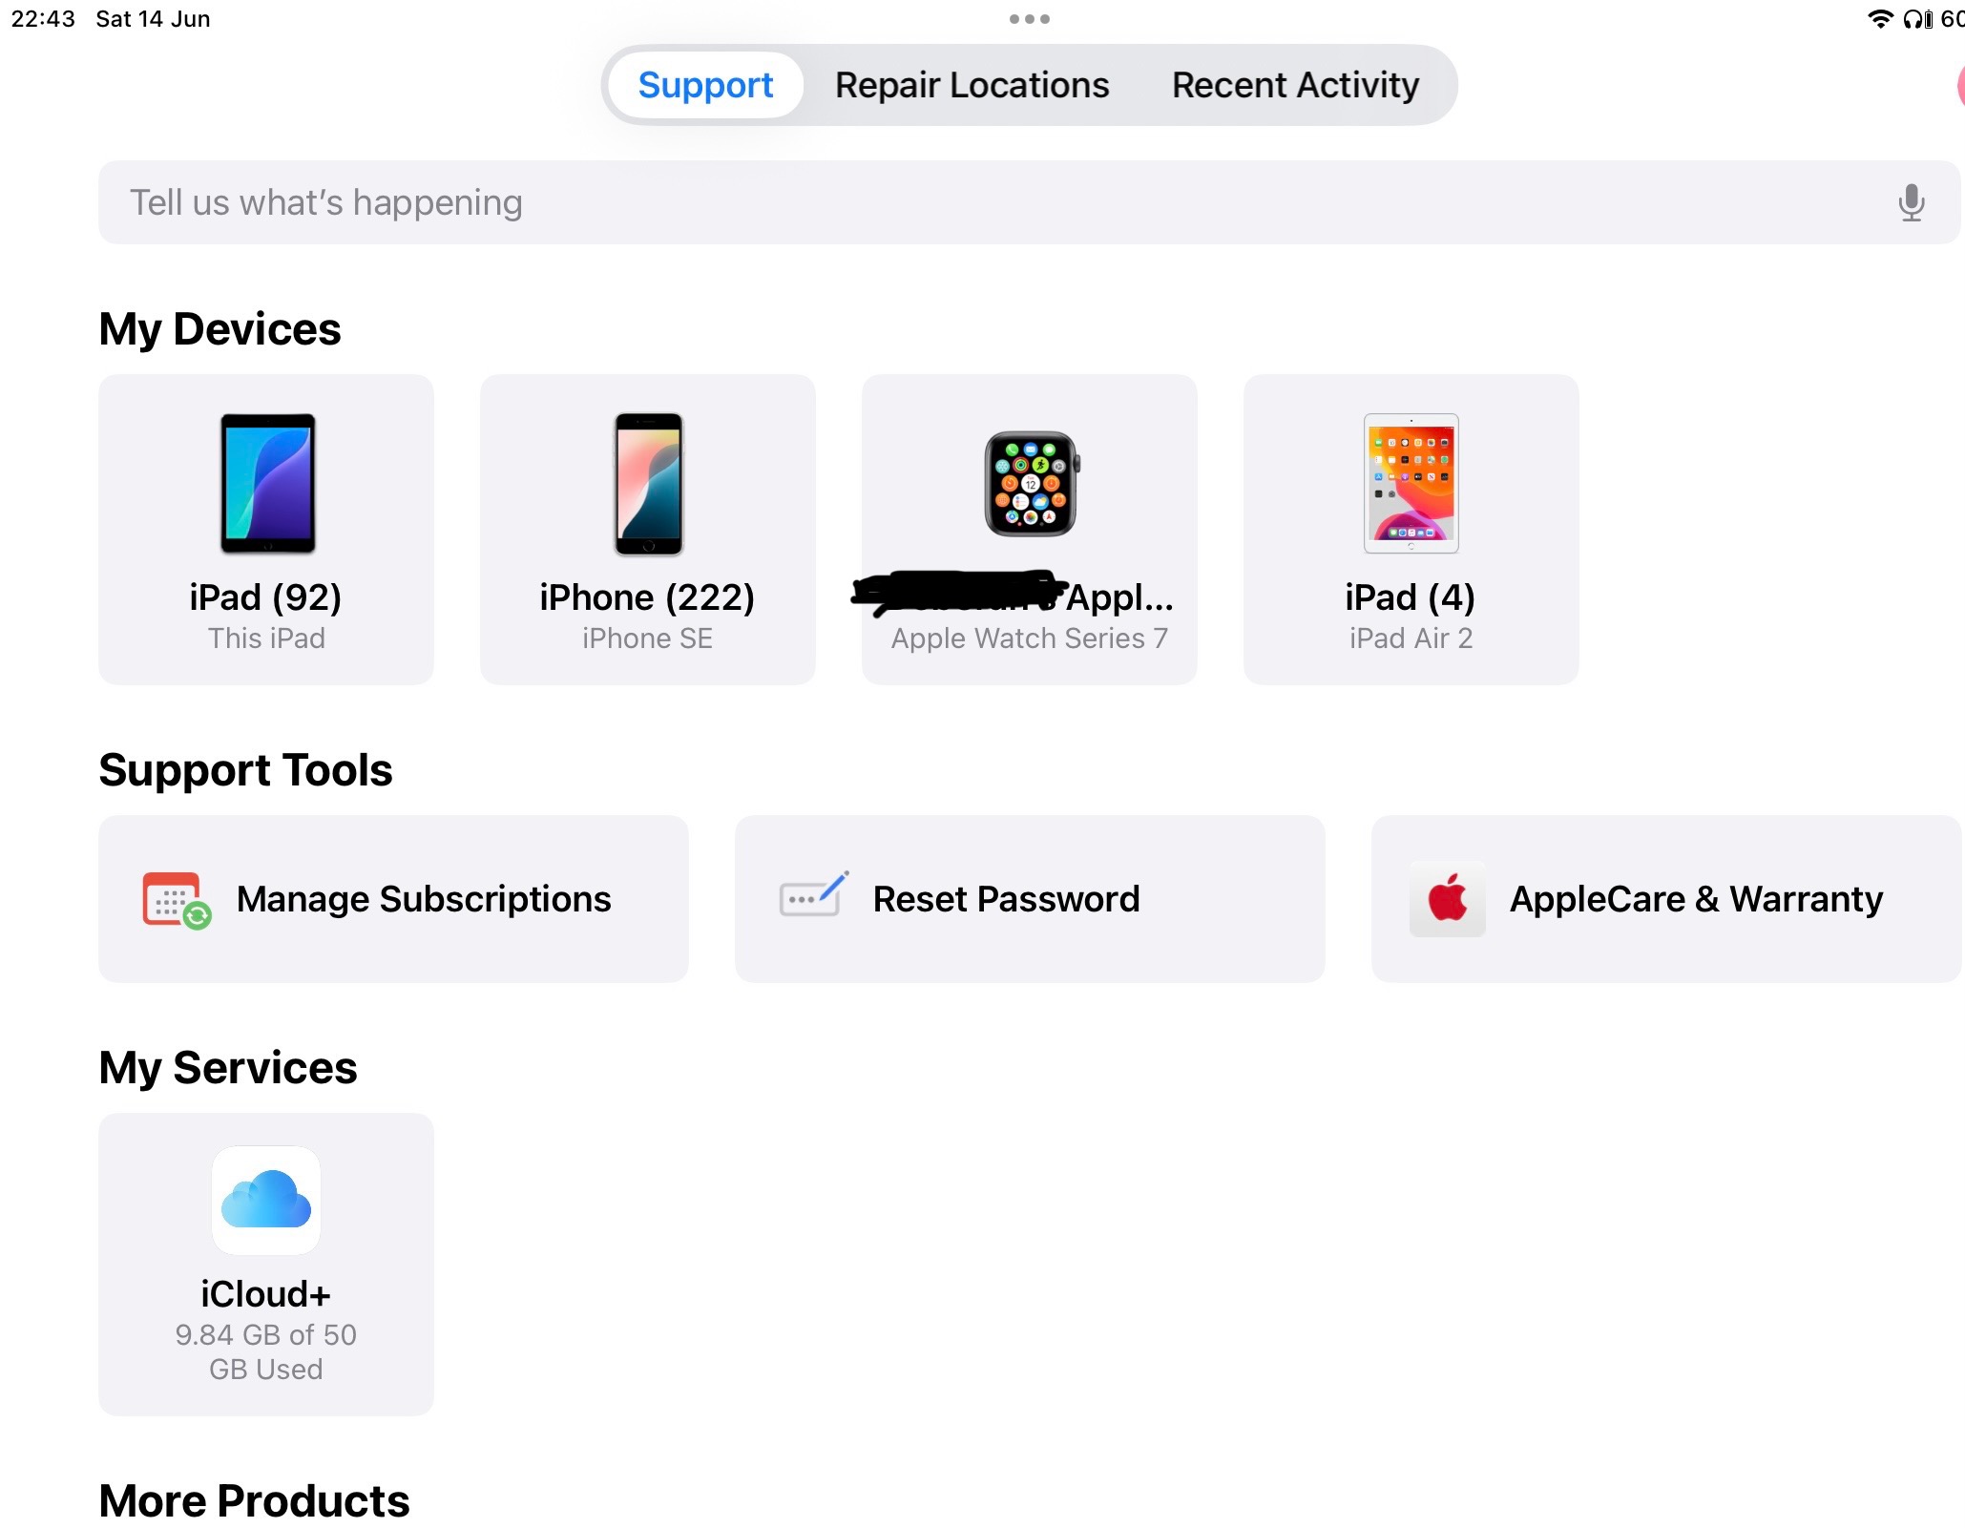
Task: Click the 'Sat 14 Jun' date
Action: click(x=153, y=19)
